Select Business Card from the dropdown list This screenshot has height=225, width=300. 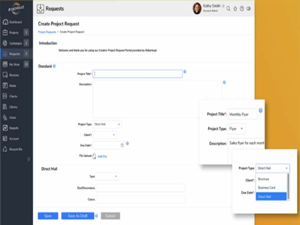[x=267, y=188]
